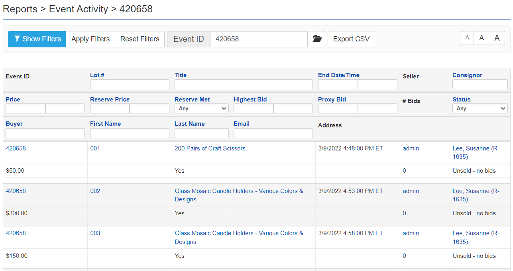Open lot 002 Glass Mosaic Candle Holders title
Screen dimensions: 513x271
click(x=239, y=195)
